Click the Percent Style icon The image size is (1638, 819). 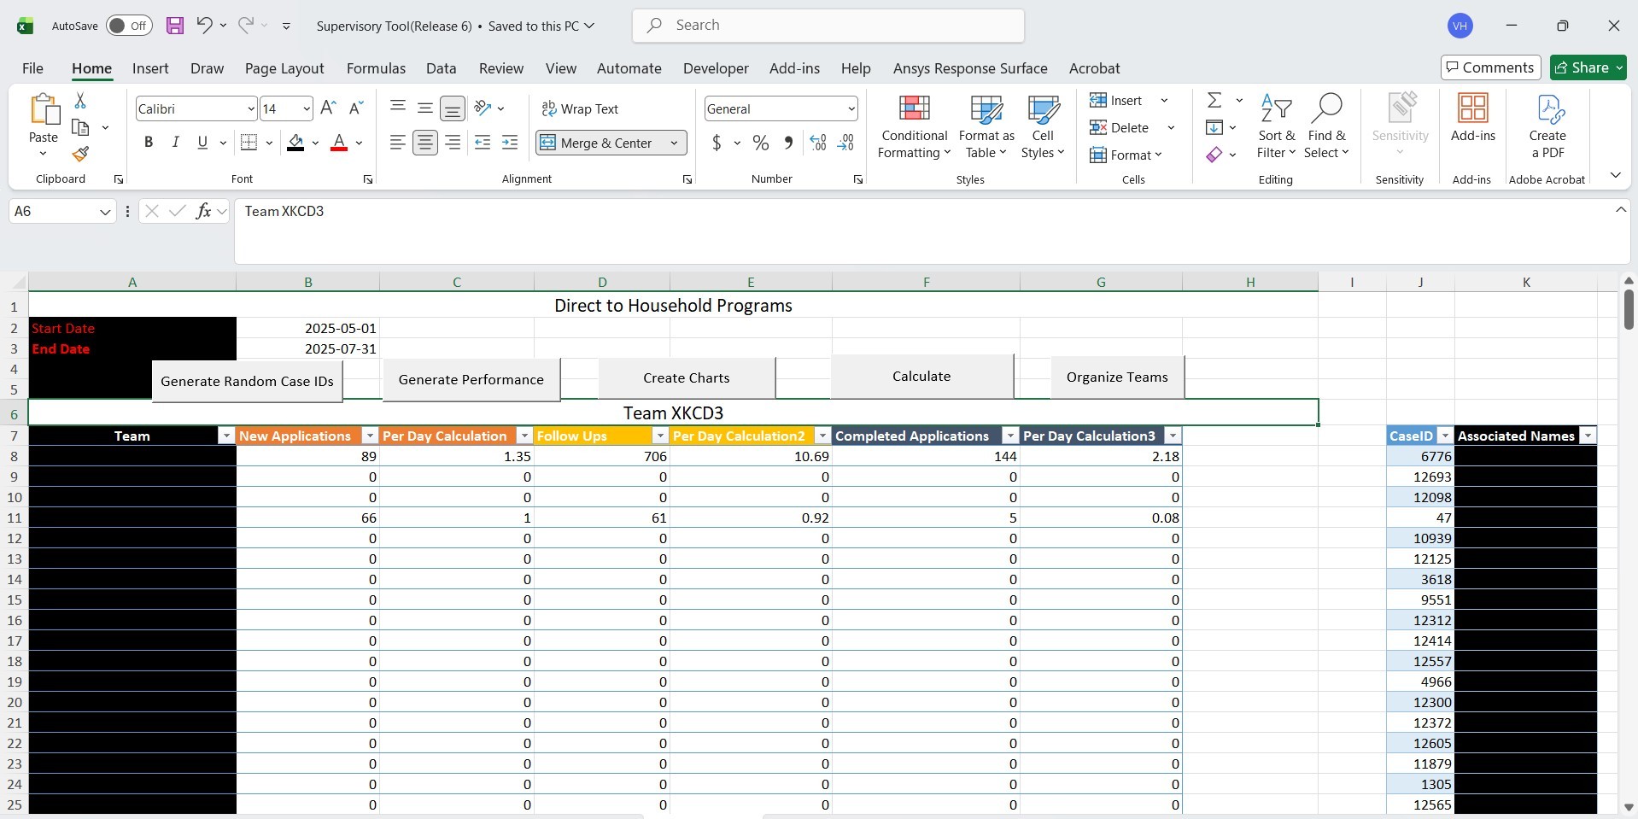point(760,143)
